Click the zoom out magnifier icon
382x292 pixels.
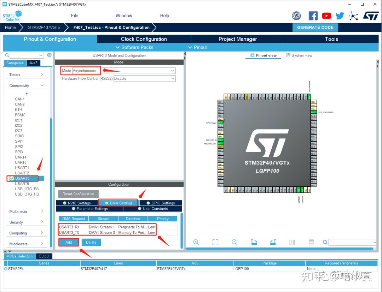click(x=235, y=242)
